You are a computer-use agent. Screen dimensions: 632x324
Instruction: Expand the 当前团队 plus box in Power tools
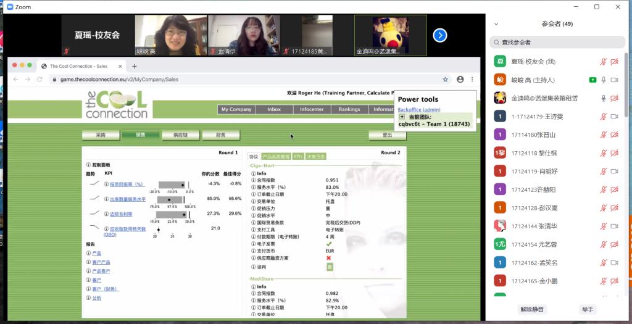[402, 117]
